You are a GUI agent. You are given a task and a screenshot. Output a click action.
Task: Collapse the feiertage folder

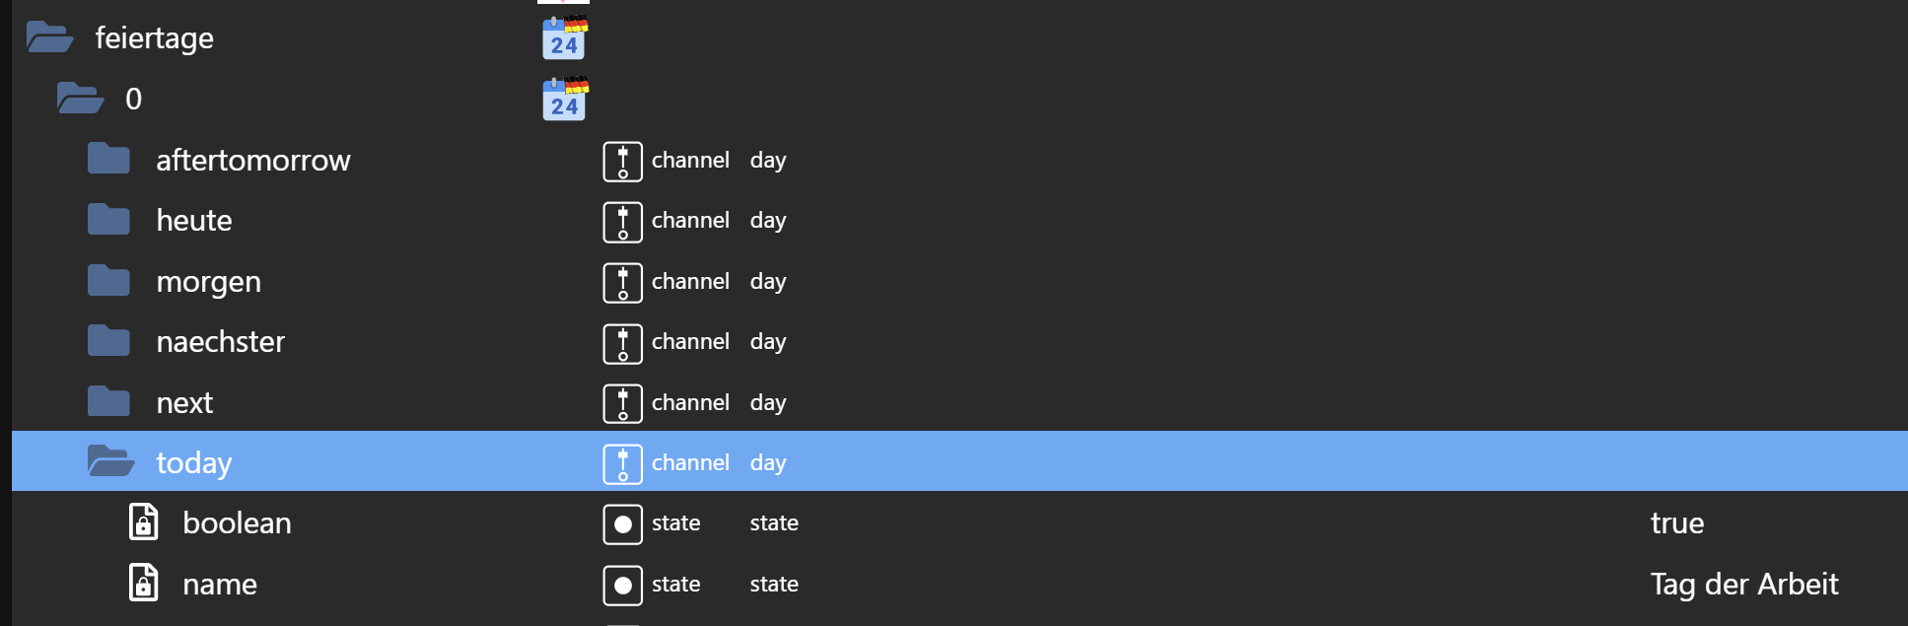tap(49, 38)
